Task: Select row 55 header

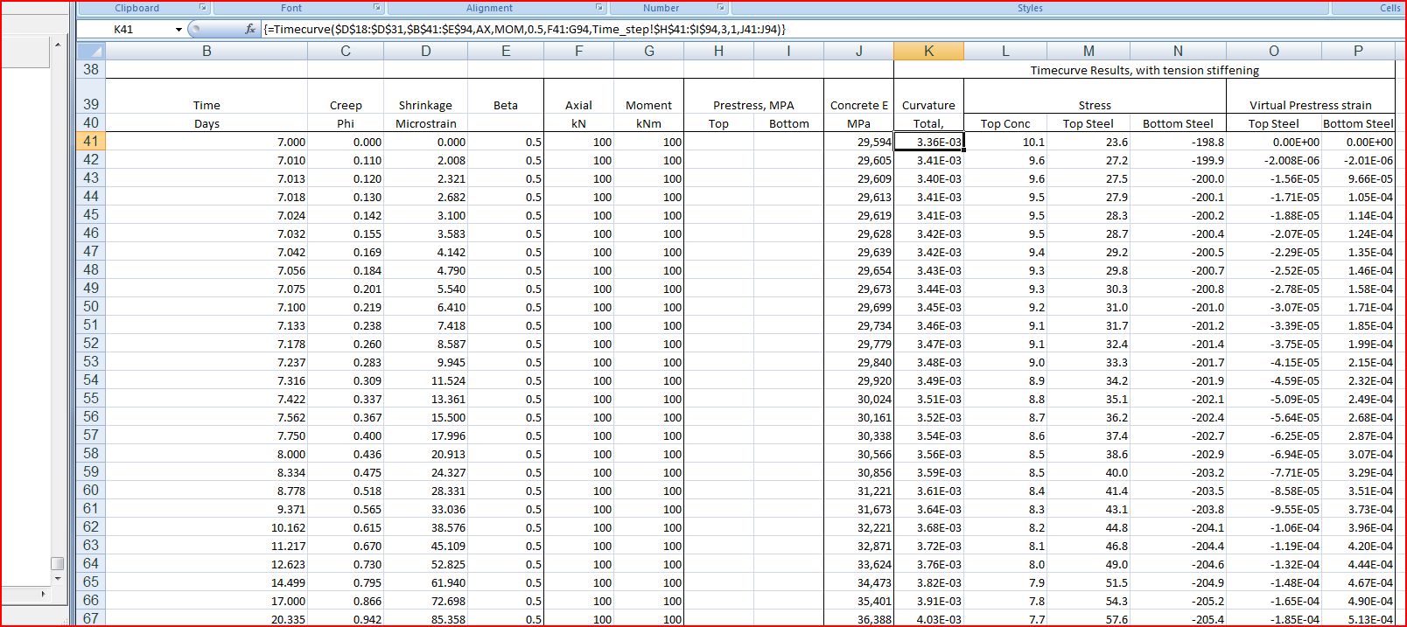Action: click(90, 398)
